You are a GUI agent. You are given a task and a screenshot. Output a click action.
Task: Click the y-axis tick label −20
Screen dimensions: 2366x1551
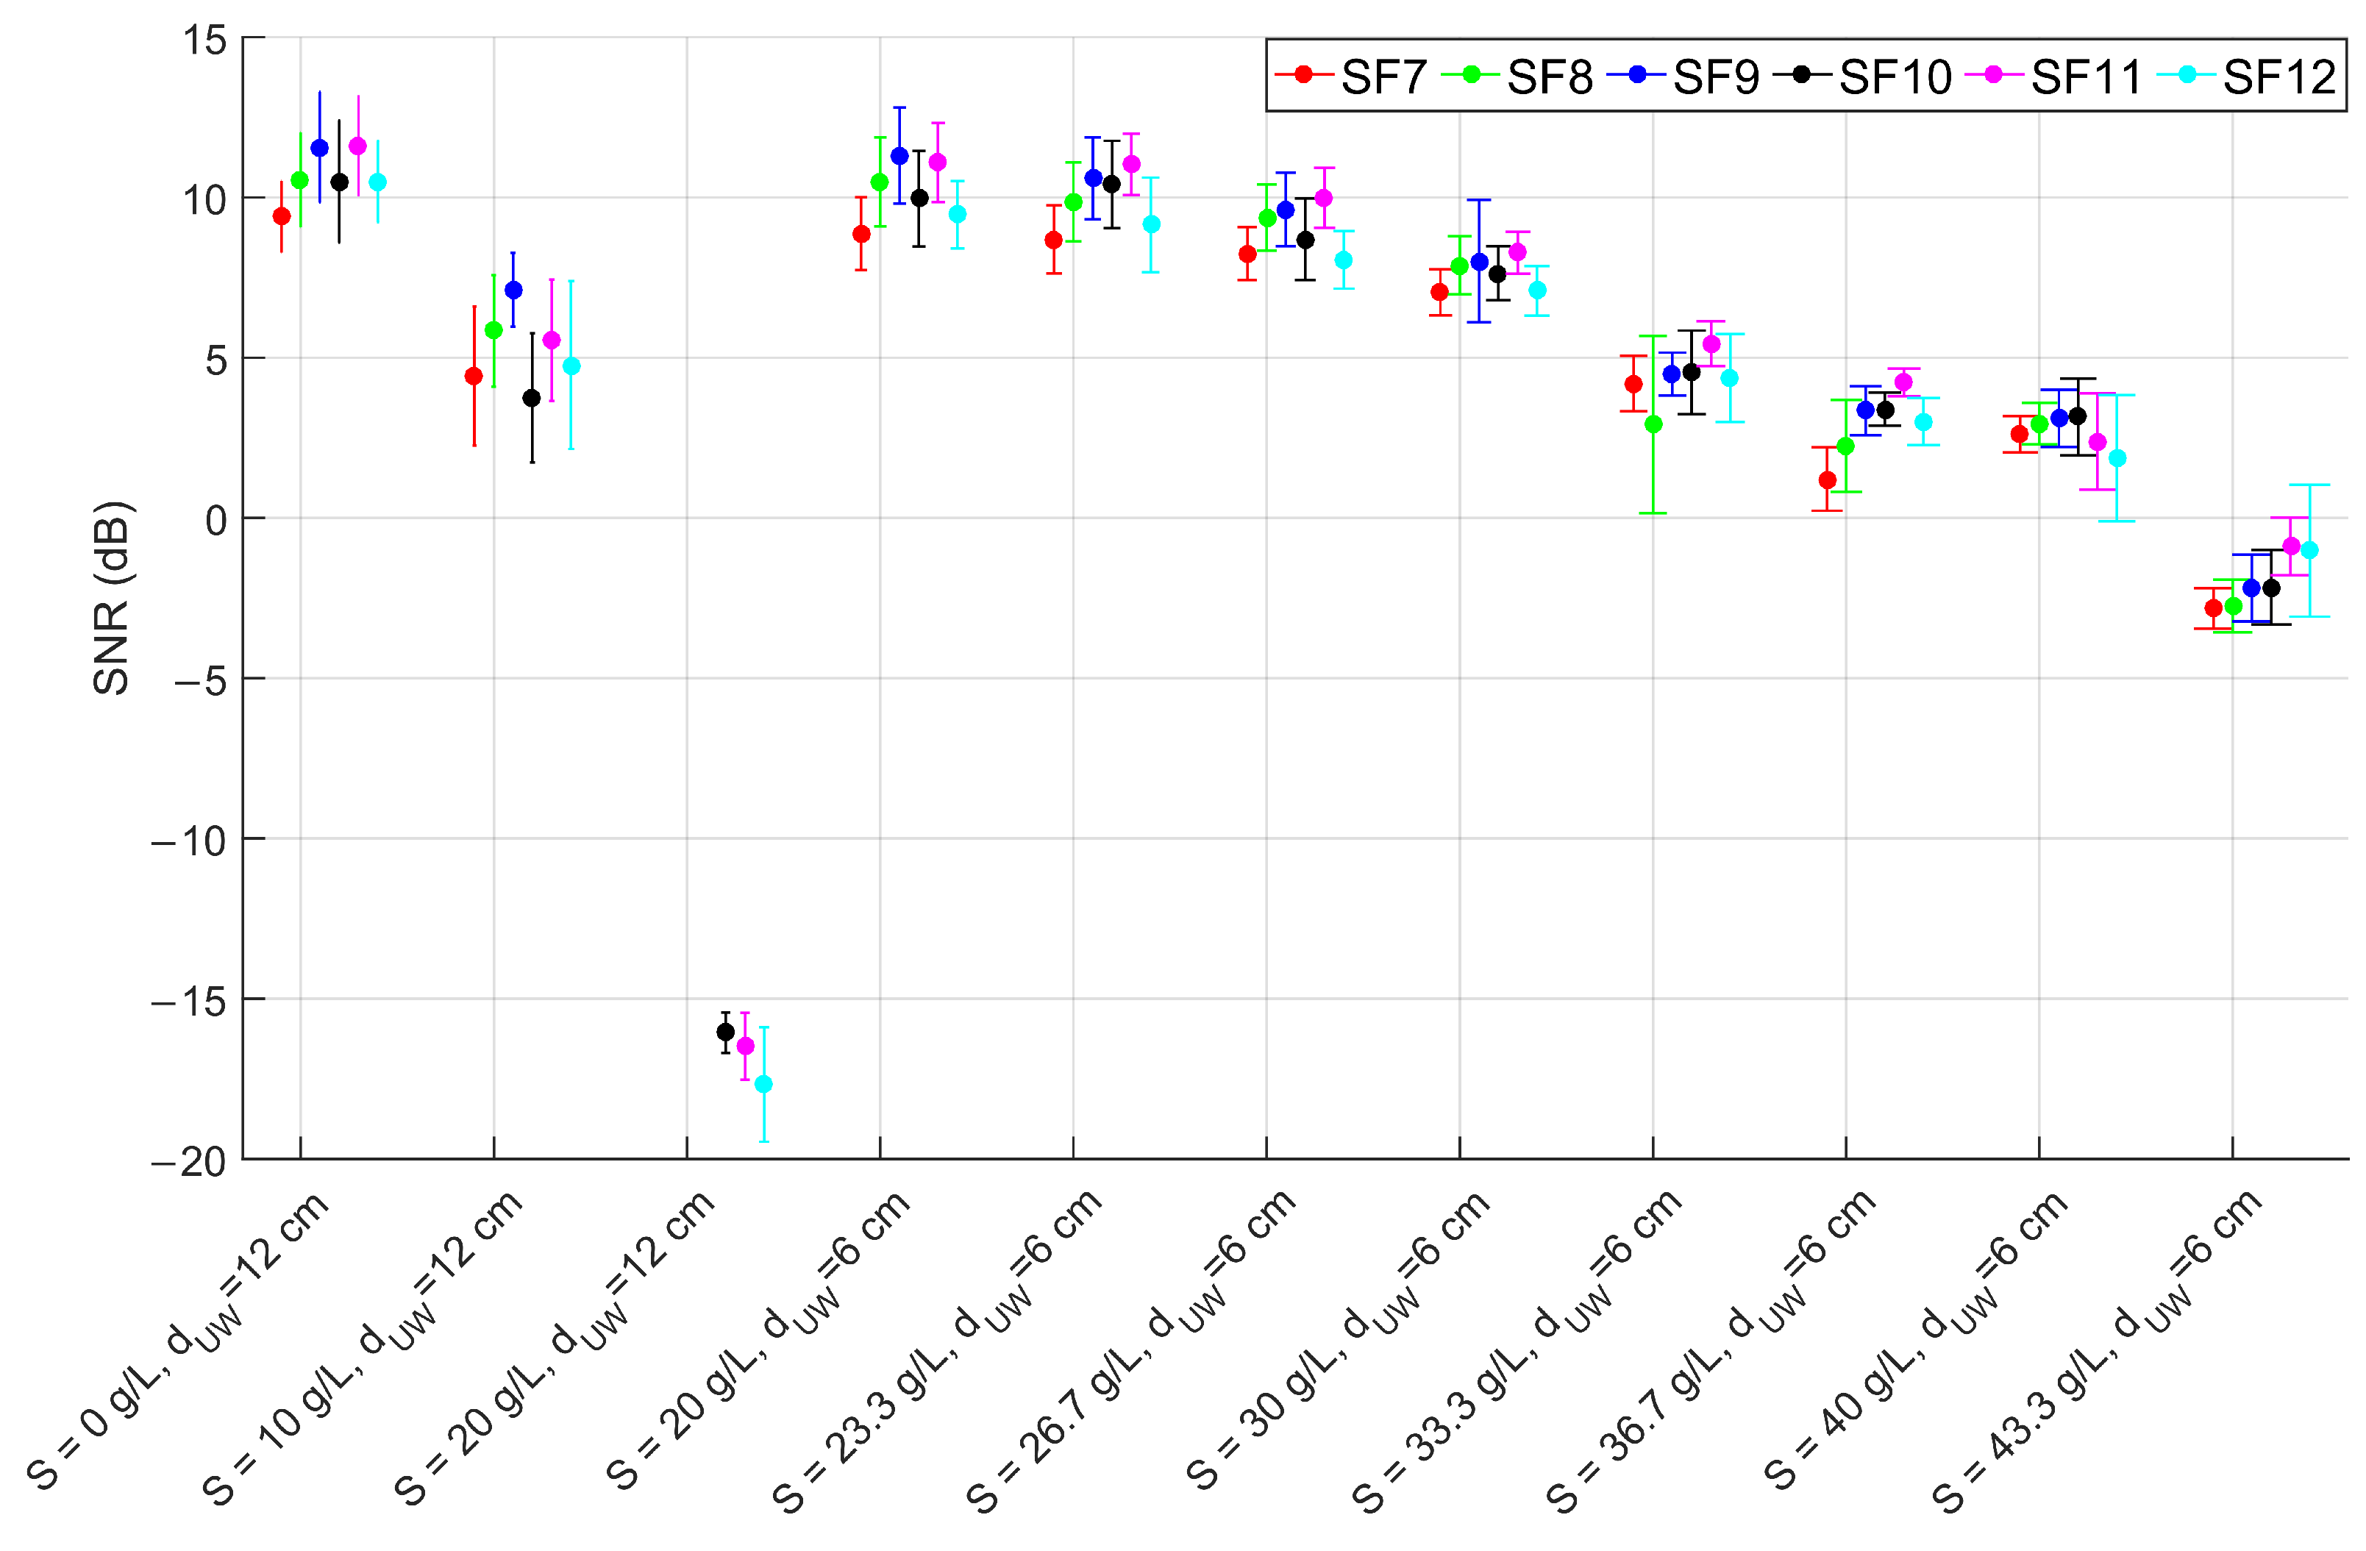pos(189,1161)
